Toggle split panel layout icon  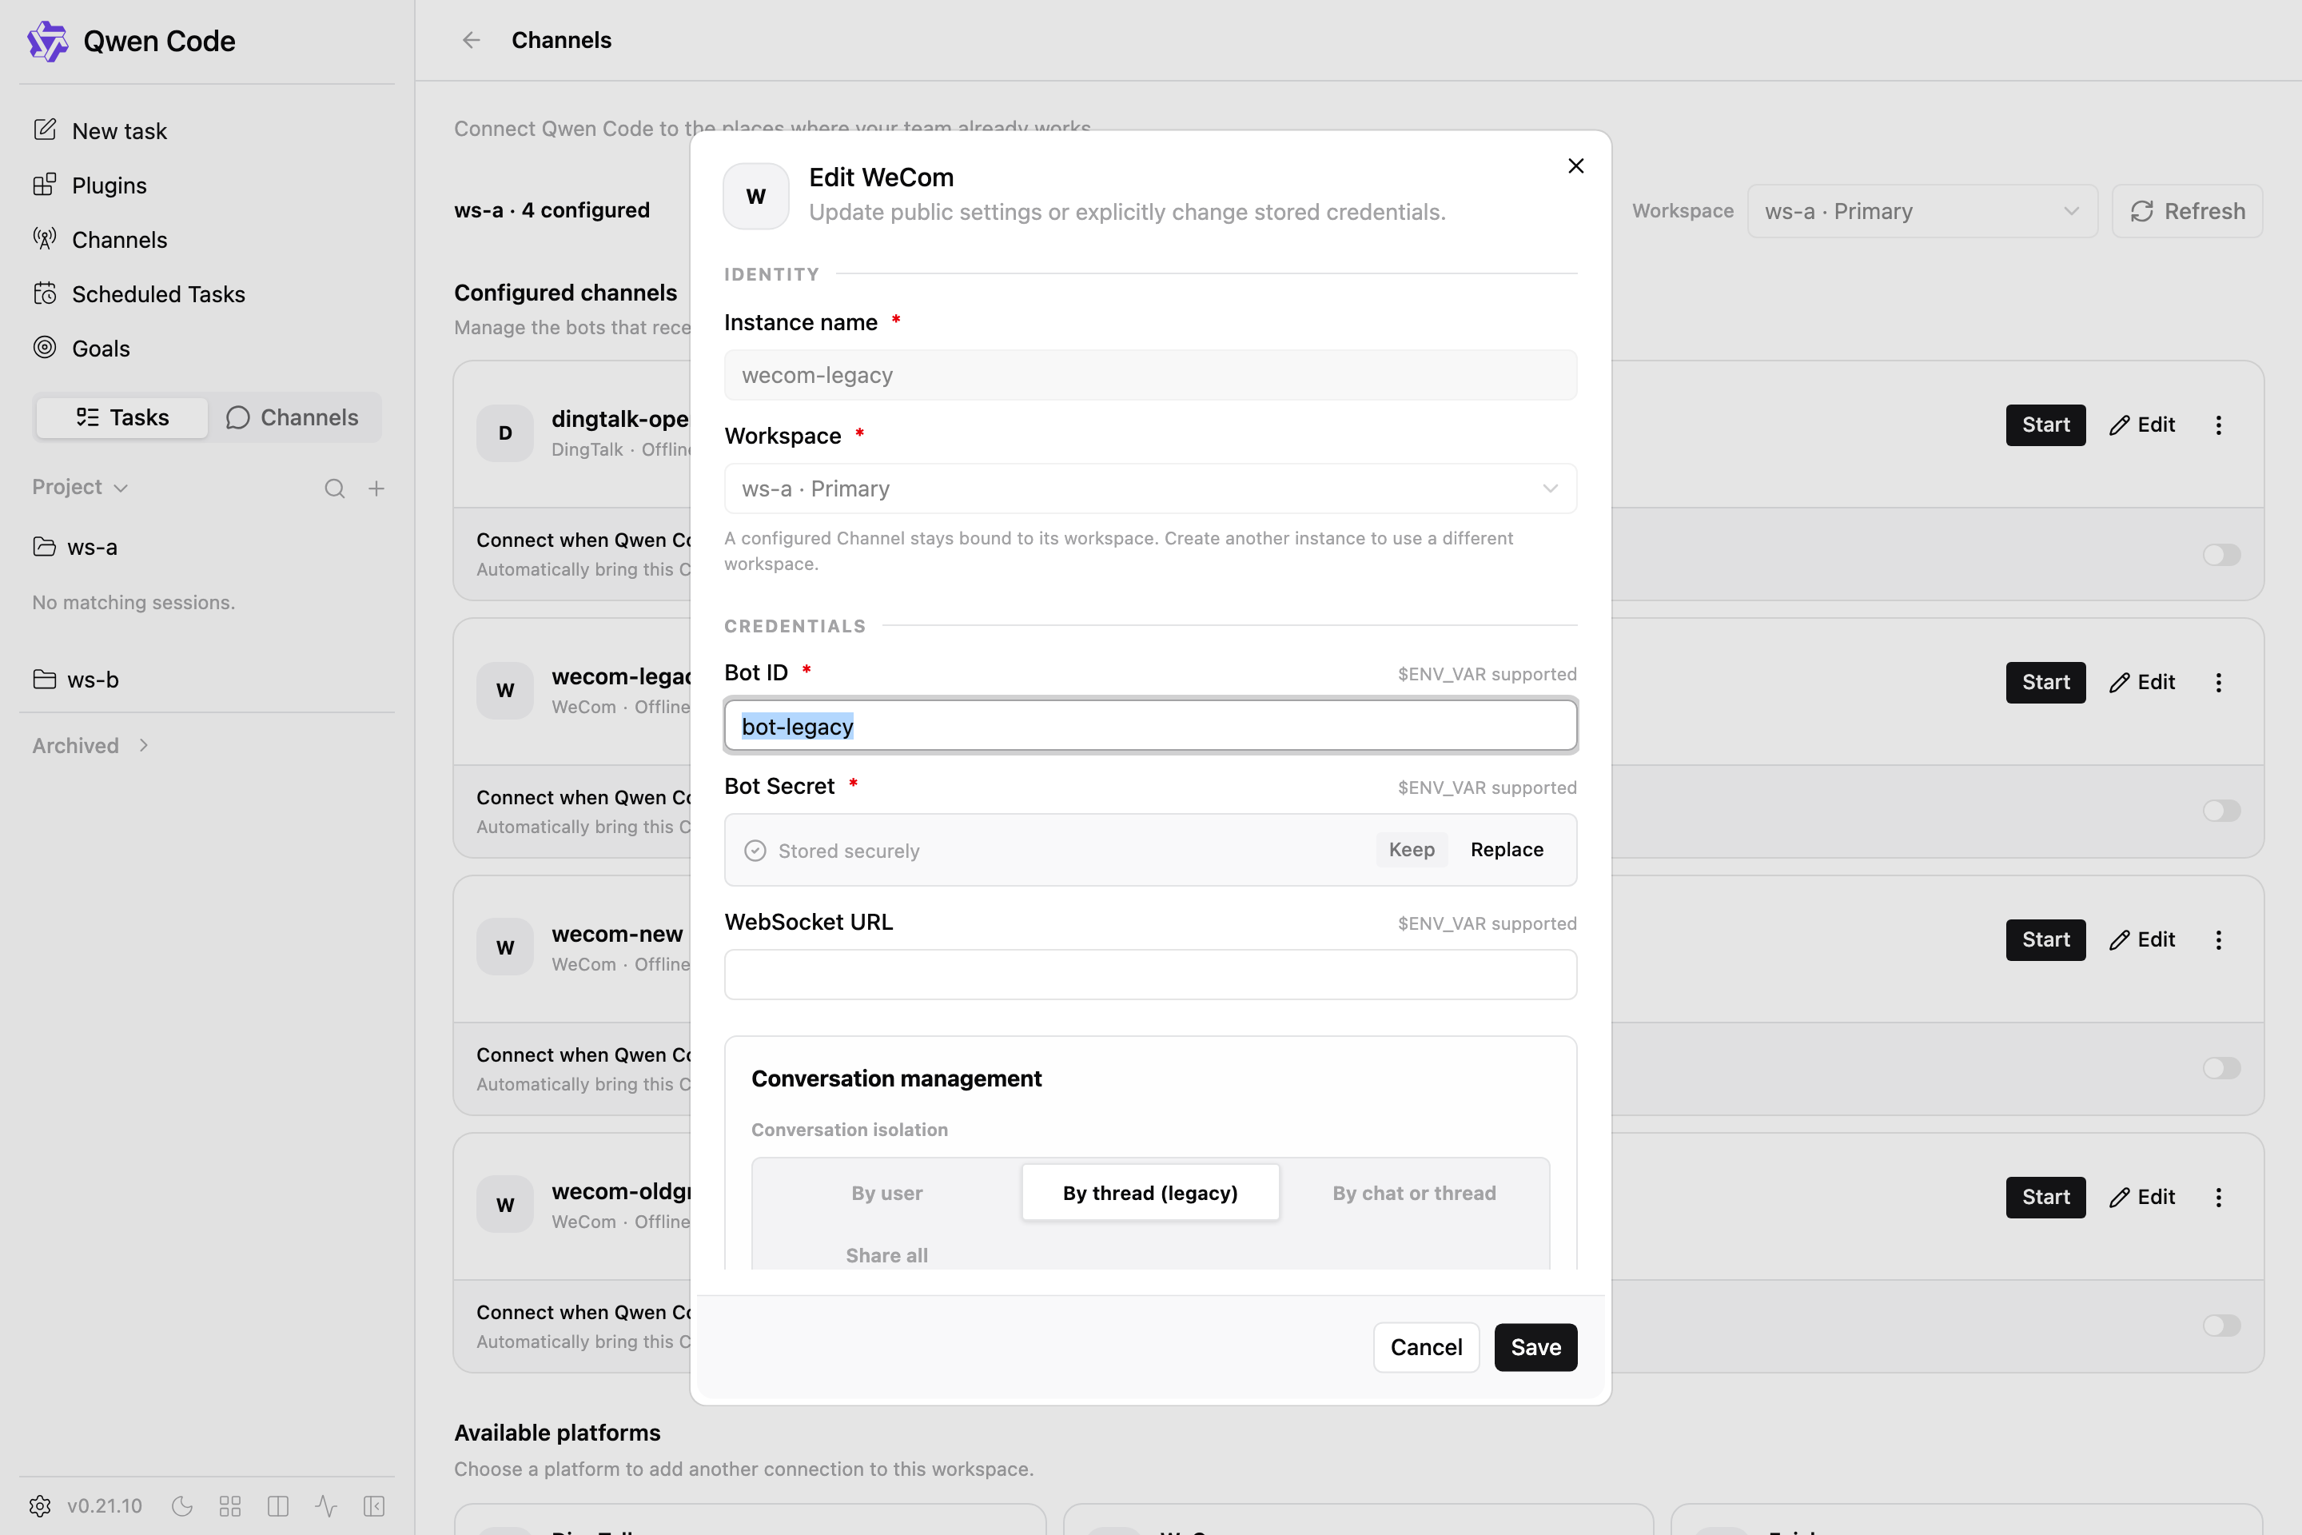click(278, 1505)
